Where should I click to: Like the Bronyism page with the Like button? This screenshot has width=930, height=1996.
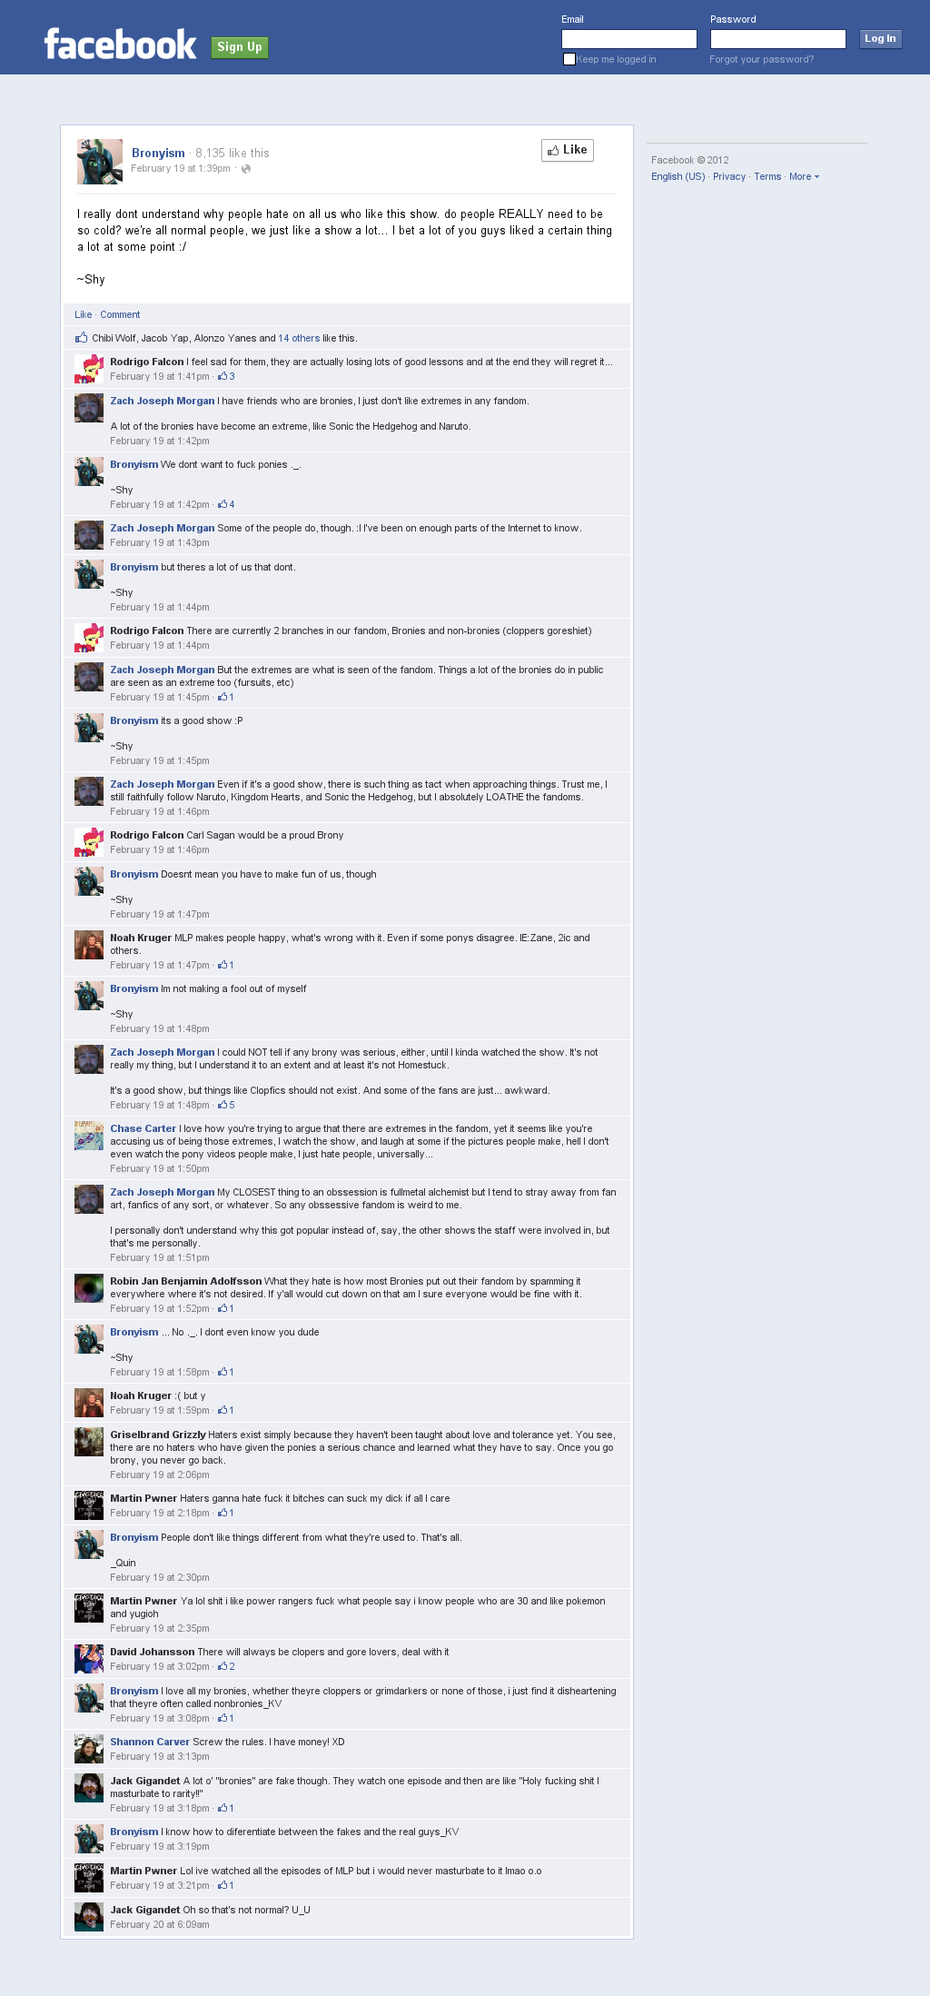(568, 150)
